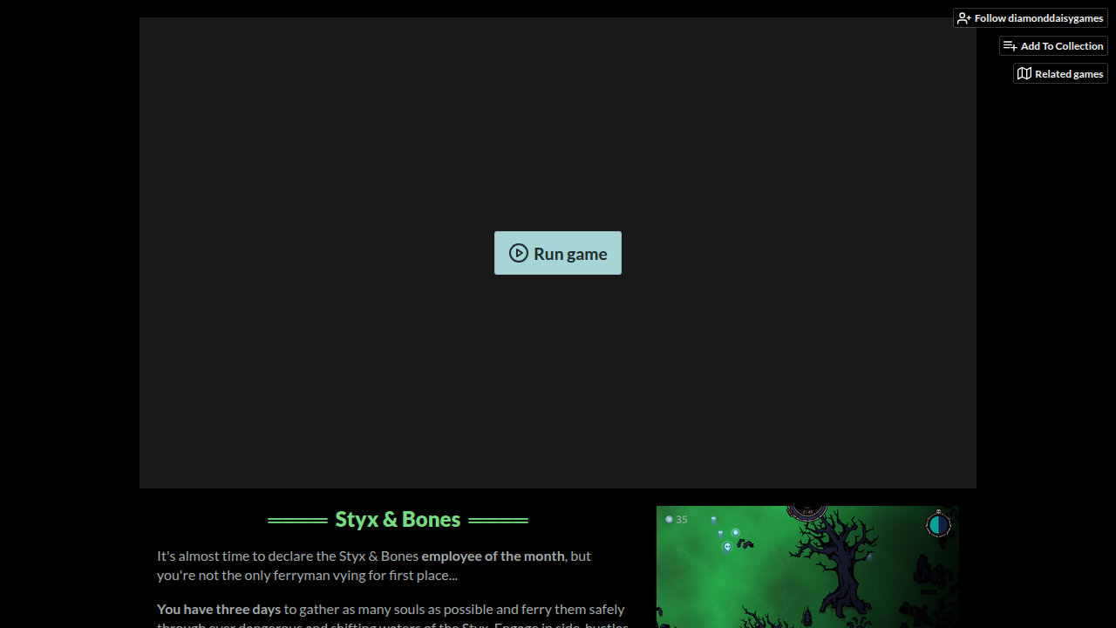Screen dimensions: 1116x628
Task: Click Add To Collection
Action: click(1053, 46)
